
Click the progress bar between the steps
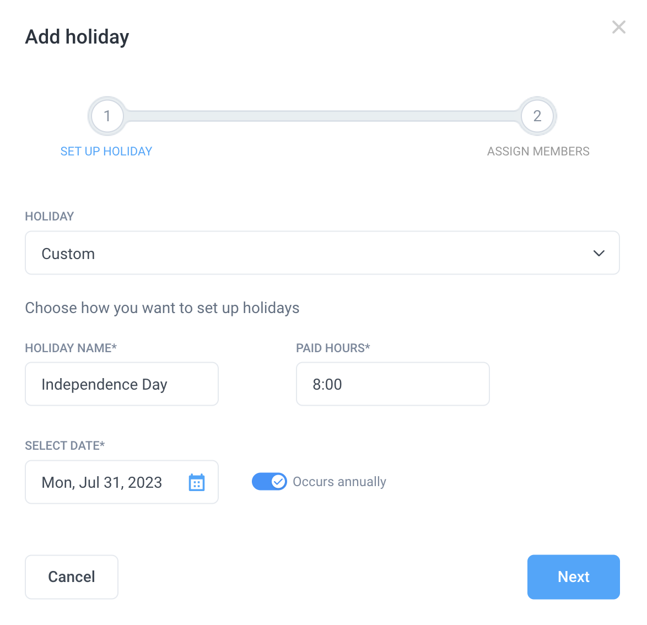click(x=322, y=116)
